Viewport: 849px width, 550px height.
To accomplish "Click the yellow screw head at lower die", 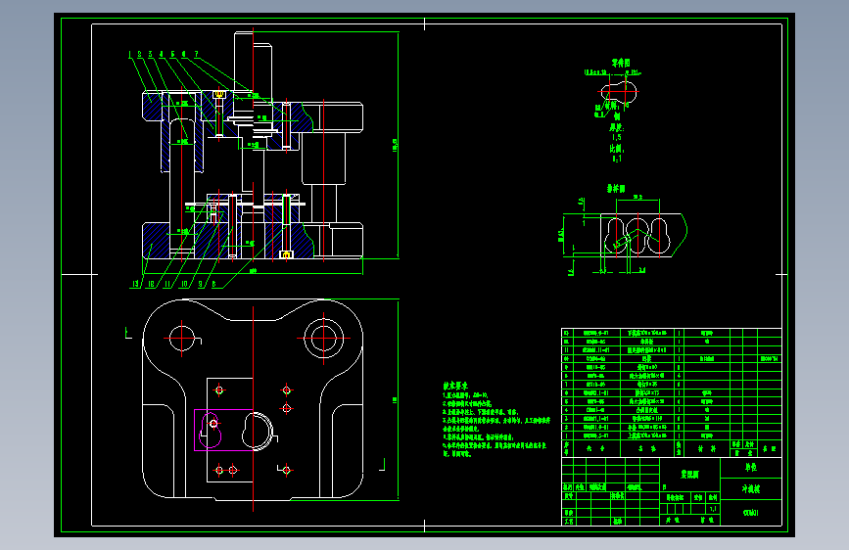I will pos(287,254).
